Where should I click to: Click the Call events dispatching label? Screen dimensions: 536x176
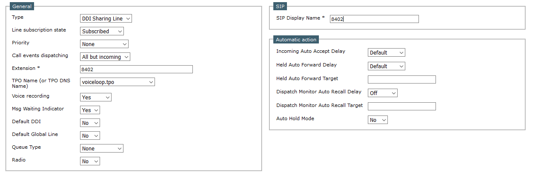coord(40,55)
